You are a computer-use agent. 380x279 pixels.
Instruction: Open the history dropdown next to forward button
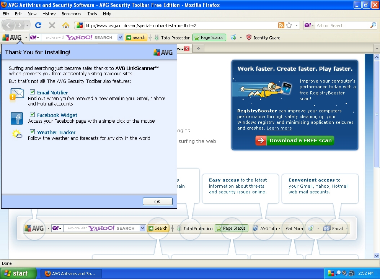(x=27, y=25)
